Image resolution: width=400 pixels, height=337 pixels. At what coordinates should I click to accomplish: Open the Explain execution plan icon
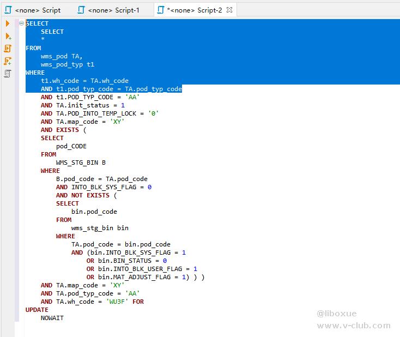click(x=8, y=74)
